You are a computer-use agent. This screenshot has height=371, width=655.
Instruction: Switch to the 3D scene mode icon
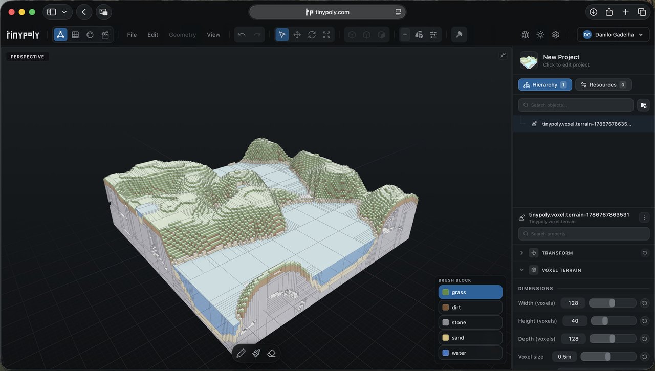(x=60, y=35)
